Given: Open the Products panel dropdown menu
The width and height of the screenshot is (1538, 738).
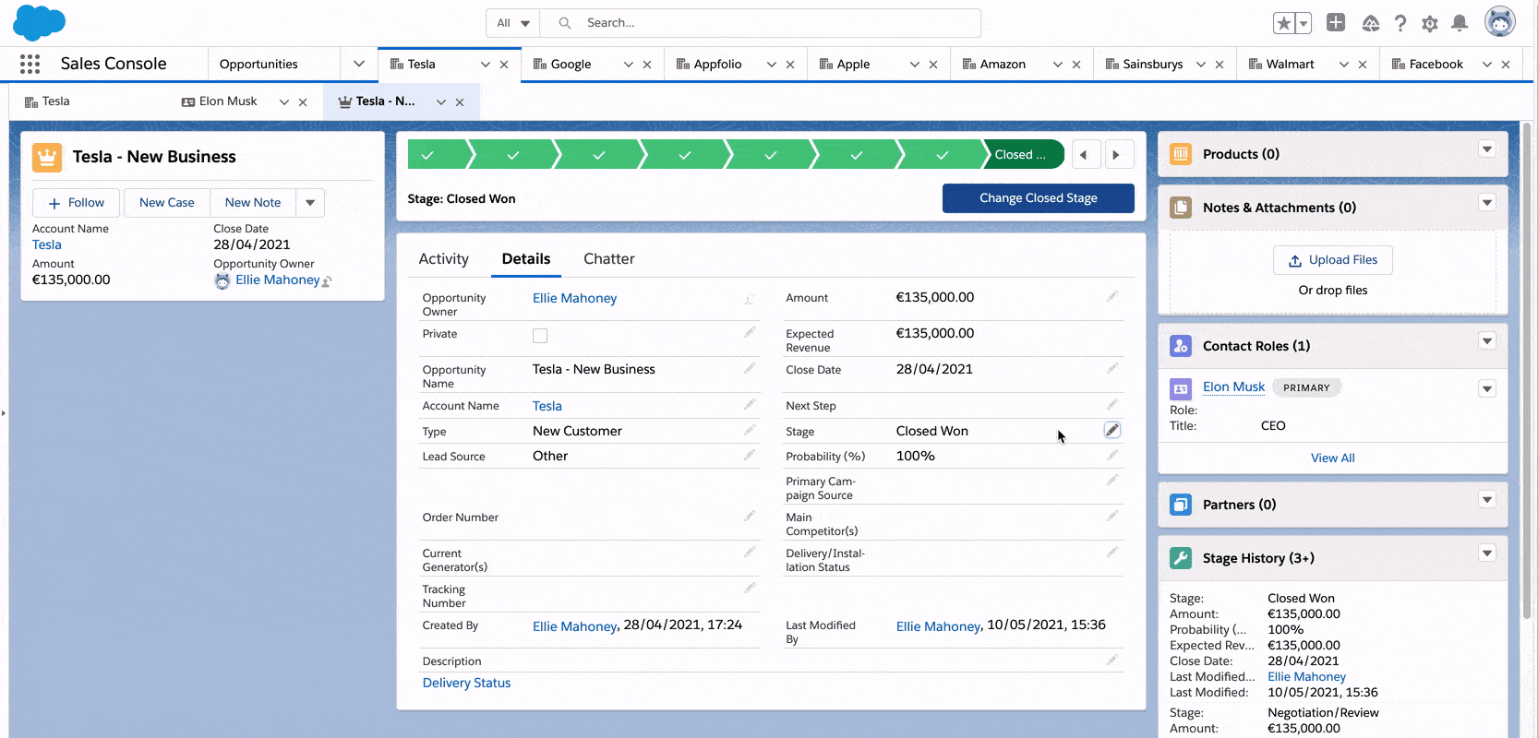Looking at the screenshot, I should (x=1487, y=149).
